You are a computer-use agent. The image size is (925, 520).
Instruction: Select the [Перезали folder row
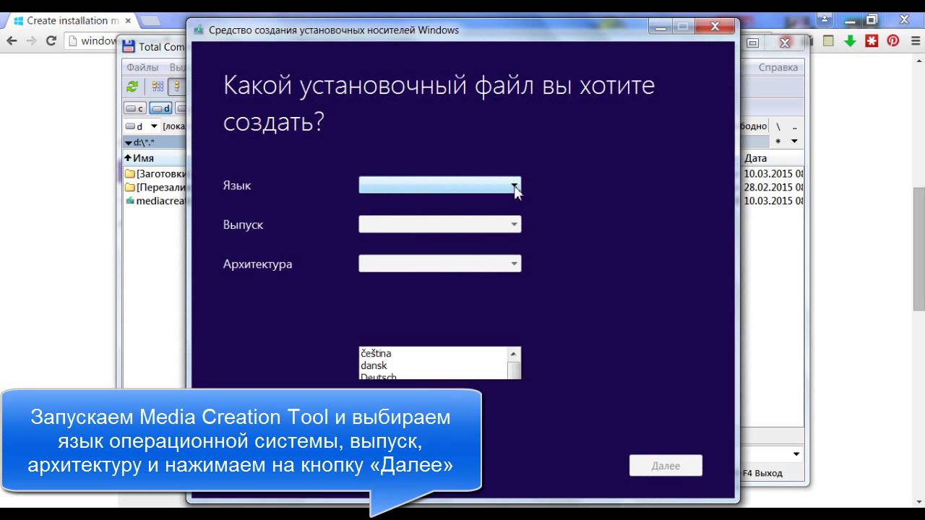(155, 187)
